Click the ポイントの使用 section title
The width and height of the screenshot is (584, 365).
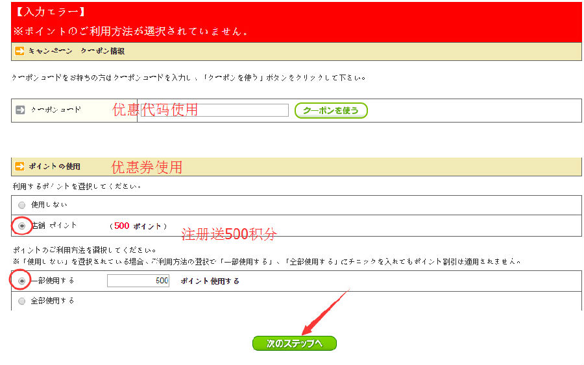(55, 167)
